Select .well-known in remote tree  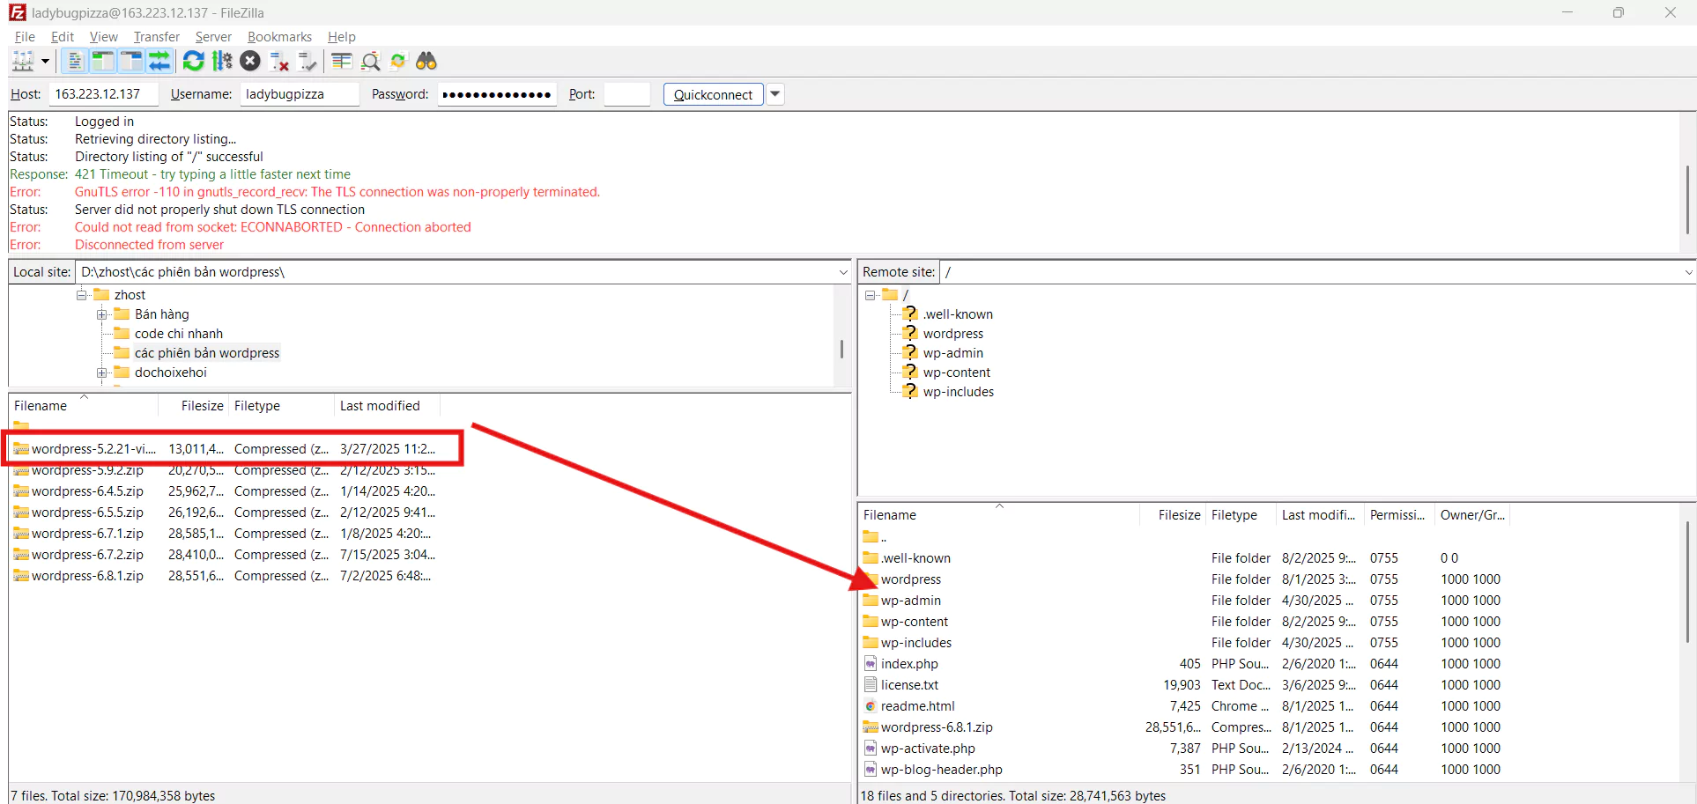coord(958,314)
